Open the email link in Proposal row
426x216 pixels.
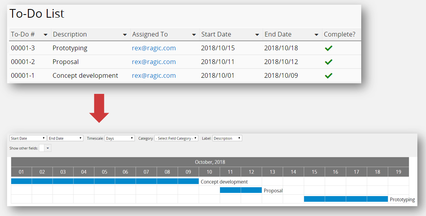[x=154, y=62]
